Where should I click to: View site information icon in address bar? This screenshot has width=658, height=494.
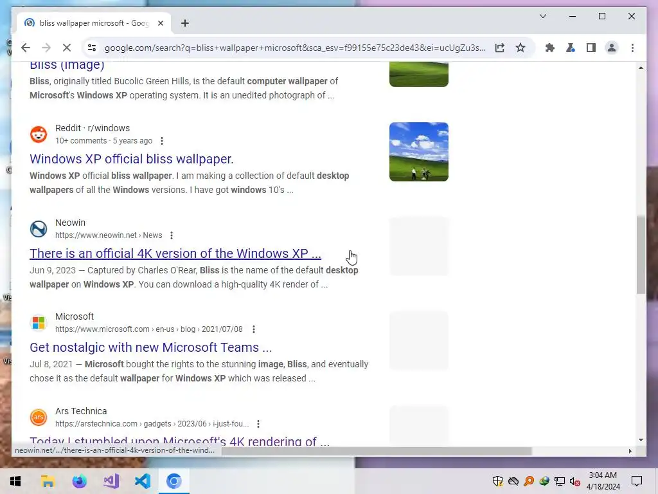[91, 48]
